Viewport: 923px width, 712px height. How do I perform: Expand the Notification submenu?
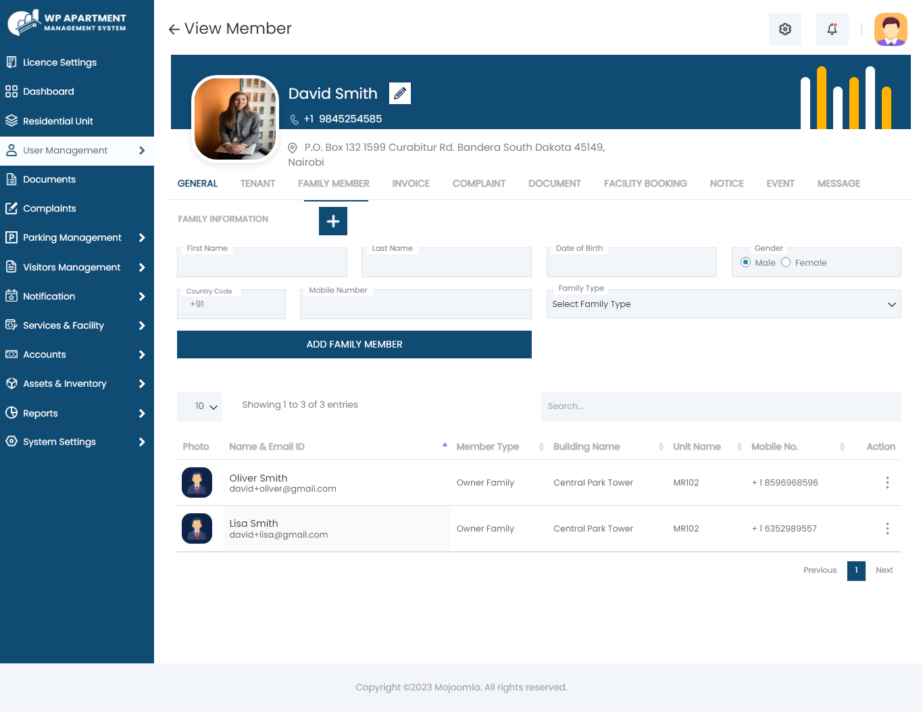tap(142, 296)
